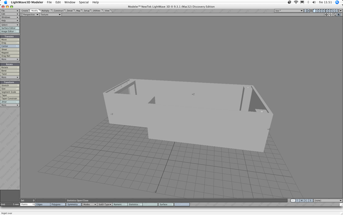Viewport: 343px width, 215px height.
Task: Toggle the M morph map mode button
Action: pyautogui.click(x=302, y=201)
